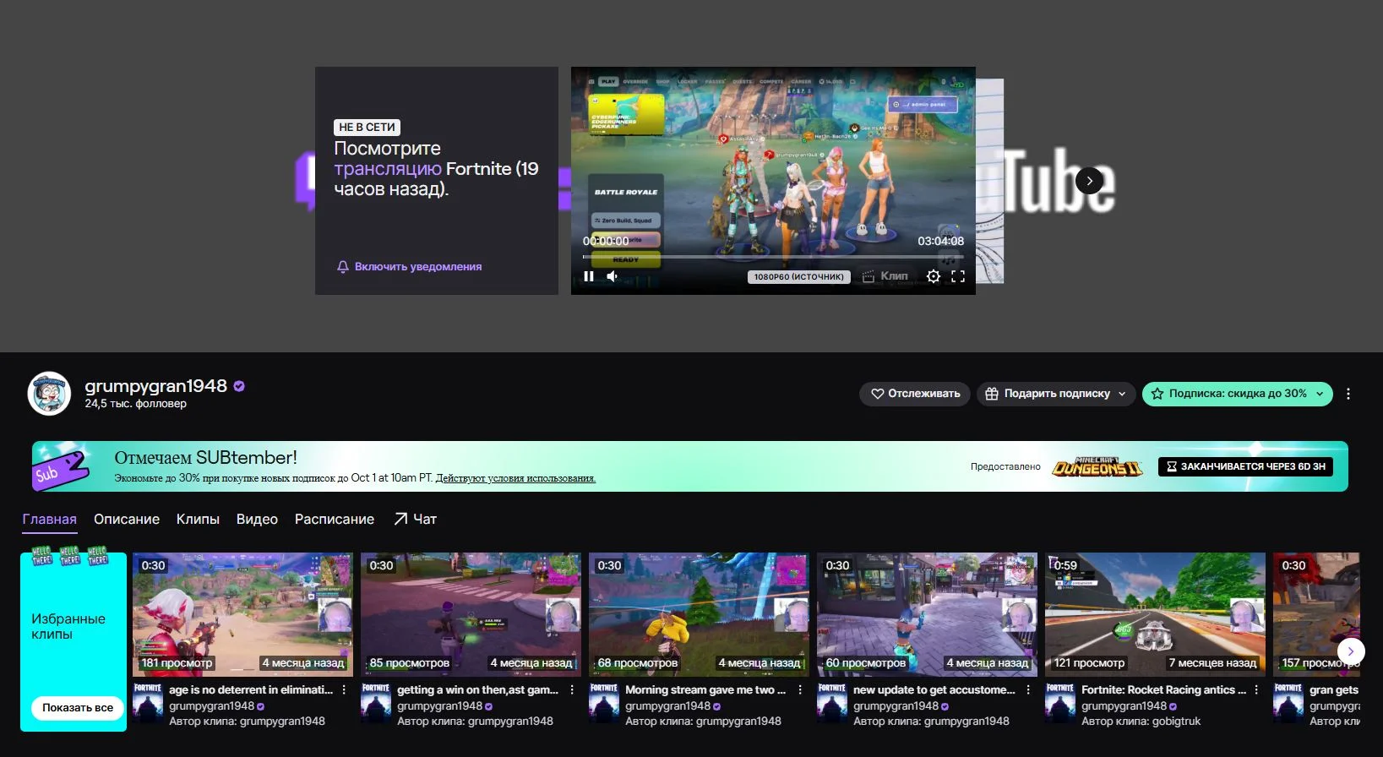Seek on the video progress bar

[x=773, y=257]
